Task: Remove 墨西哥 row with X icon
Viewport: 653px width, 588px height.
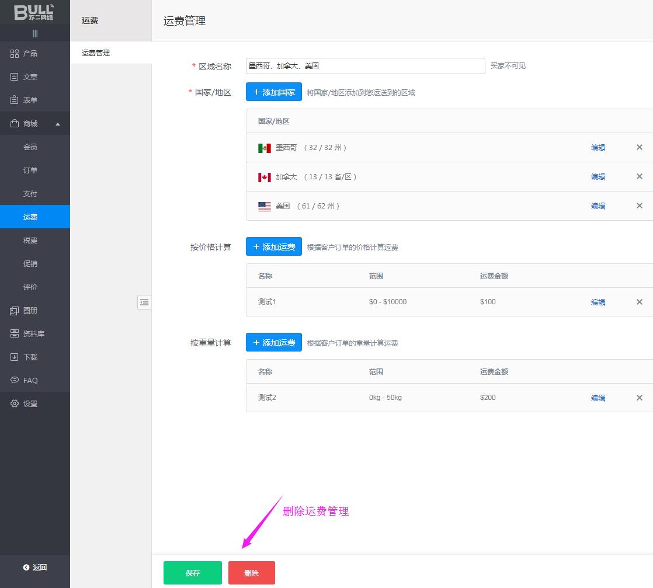Action: (x=639, y=148)
